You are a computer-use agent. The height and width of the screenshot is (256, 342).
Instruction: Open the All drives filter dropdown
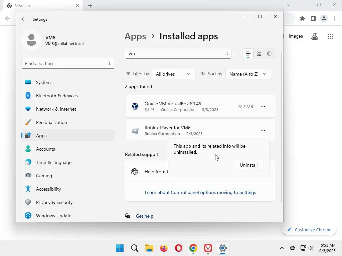[x=173, y=74]
